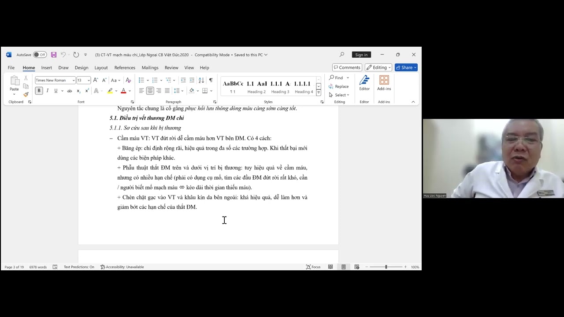Viewport: 564px width, 317px height.
Task: Open Customize Quick Access Toolbar dropdown
Action: 85,55
